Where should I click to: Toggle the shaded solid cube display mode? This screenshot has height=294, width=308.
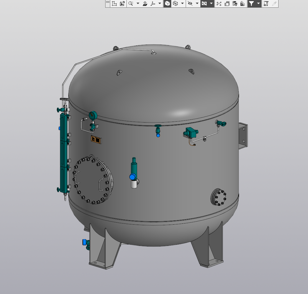point(167,4)
